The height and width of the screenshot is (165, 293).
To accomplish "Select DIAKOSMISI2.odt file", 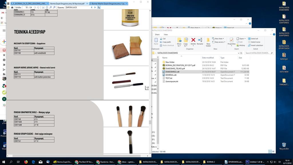I will [x=172, y=72].
